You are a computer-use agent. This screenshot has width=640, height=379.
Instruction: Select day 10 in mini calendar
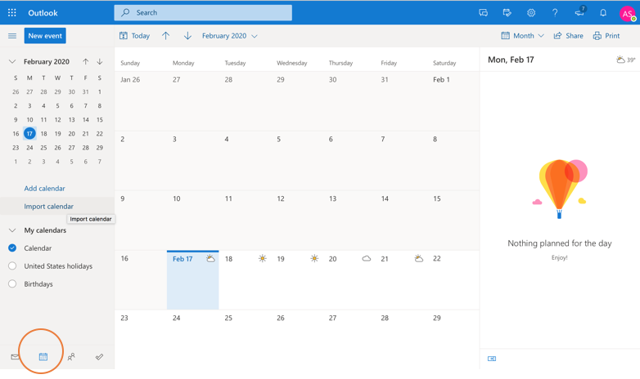pos(29,120)
